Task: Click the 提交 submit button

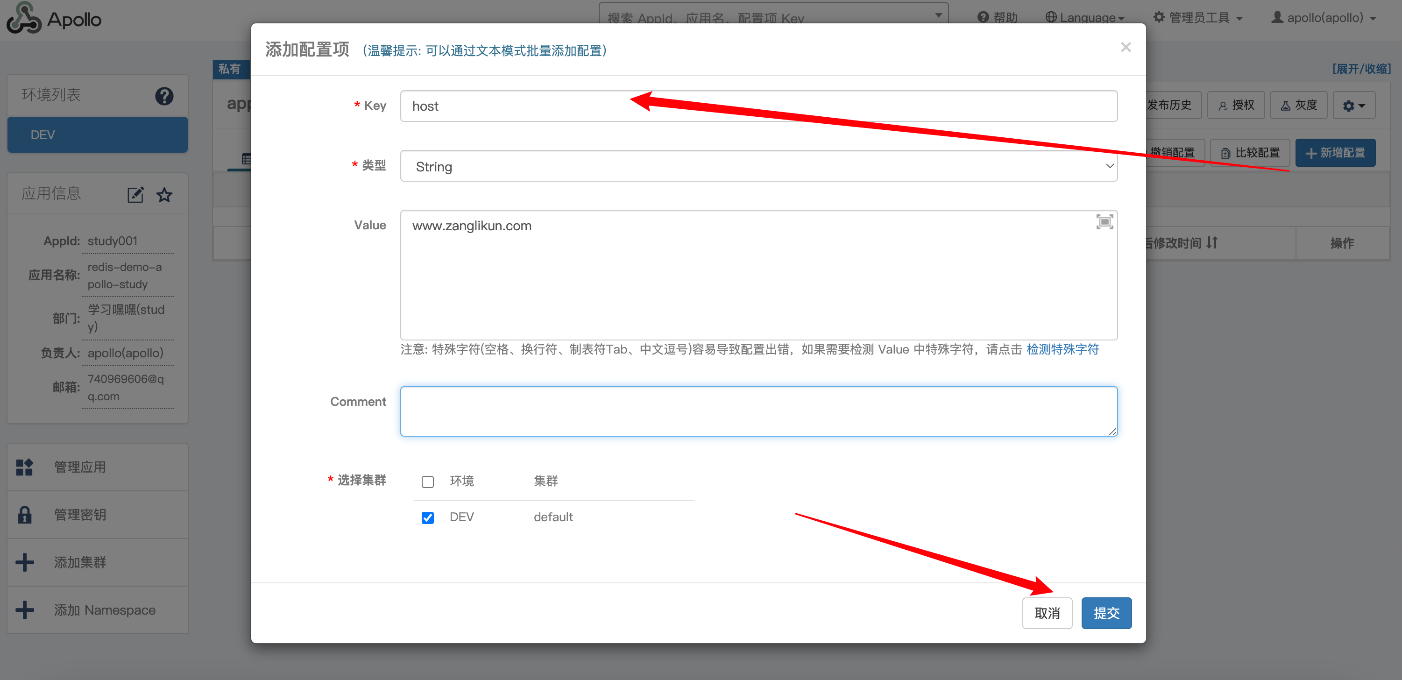Action: (1106, 613)
